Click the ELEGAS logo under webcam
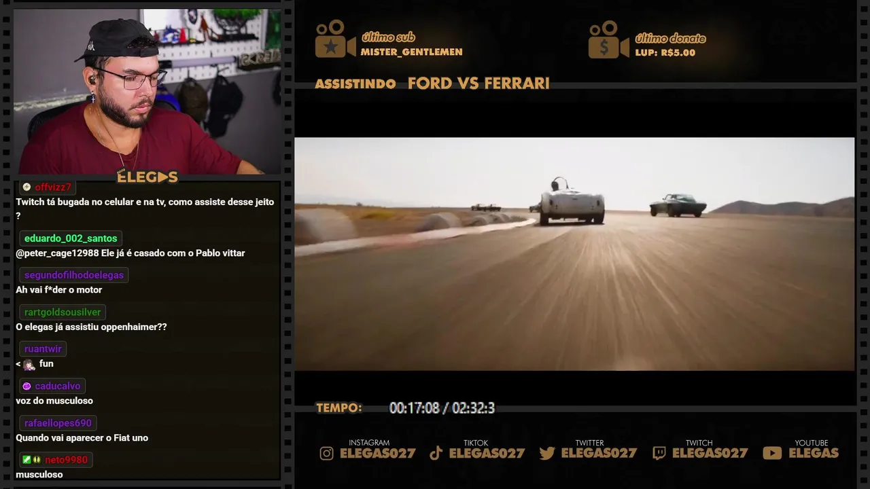 pyautogui.click(x=147, y=177)
